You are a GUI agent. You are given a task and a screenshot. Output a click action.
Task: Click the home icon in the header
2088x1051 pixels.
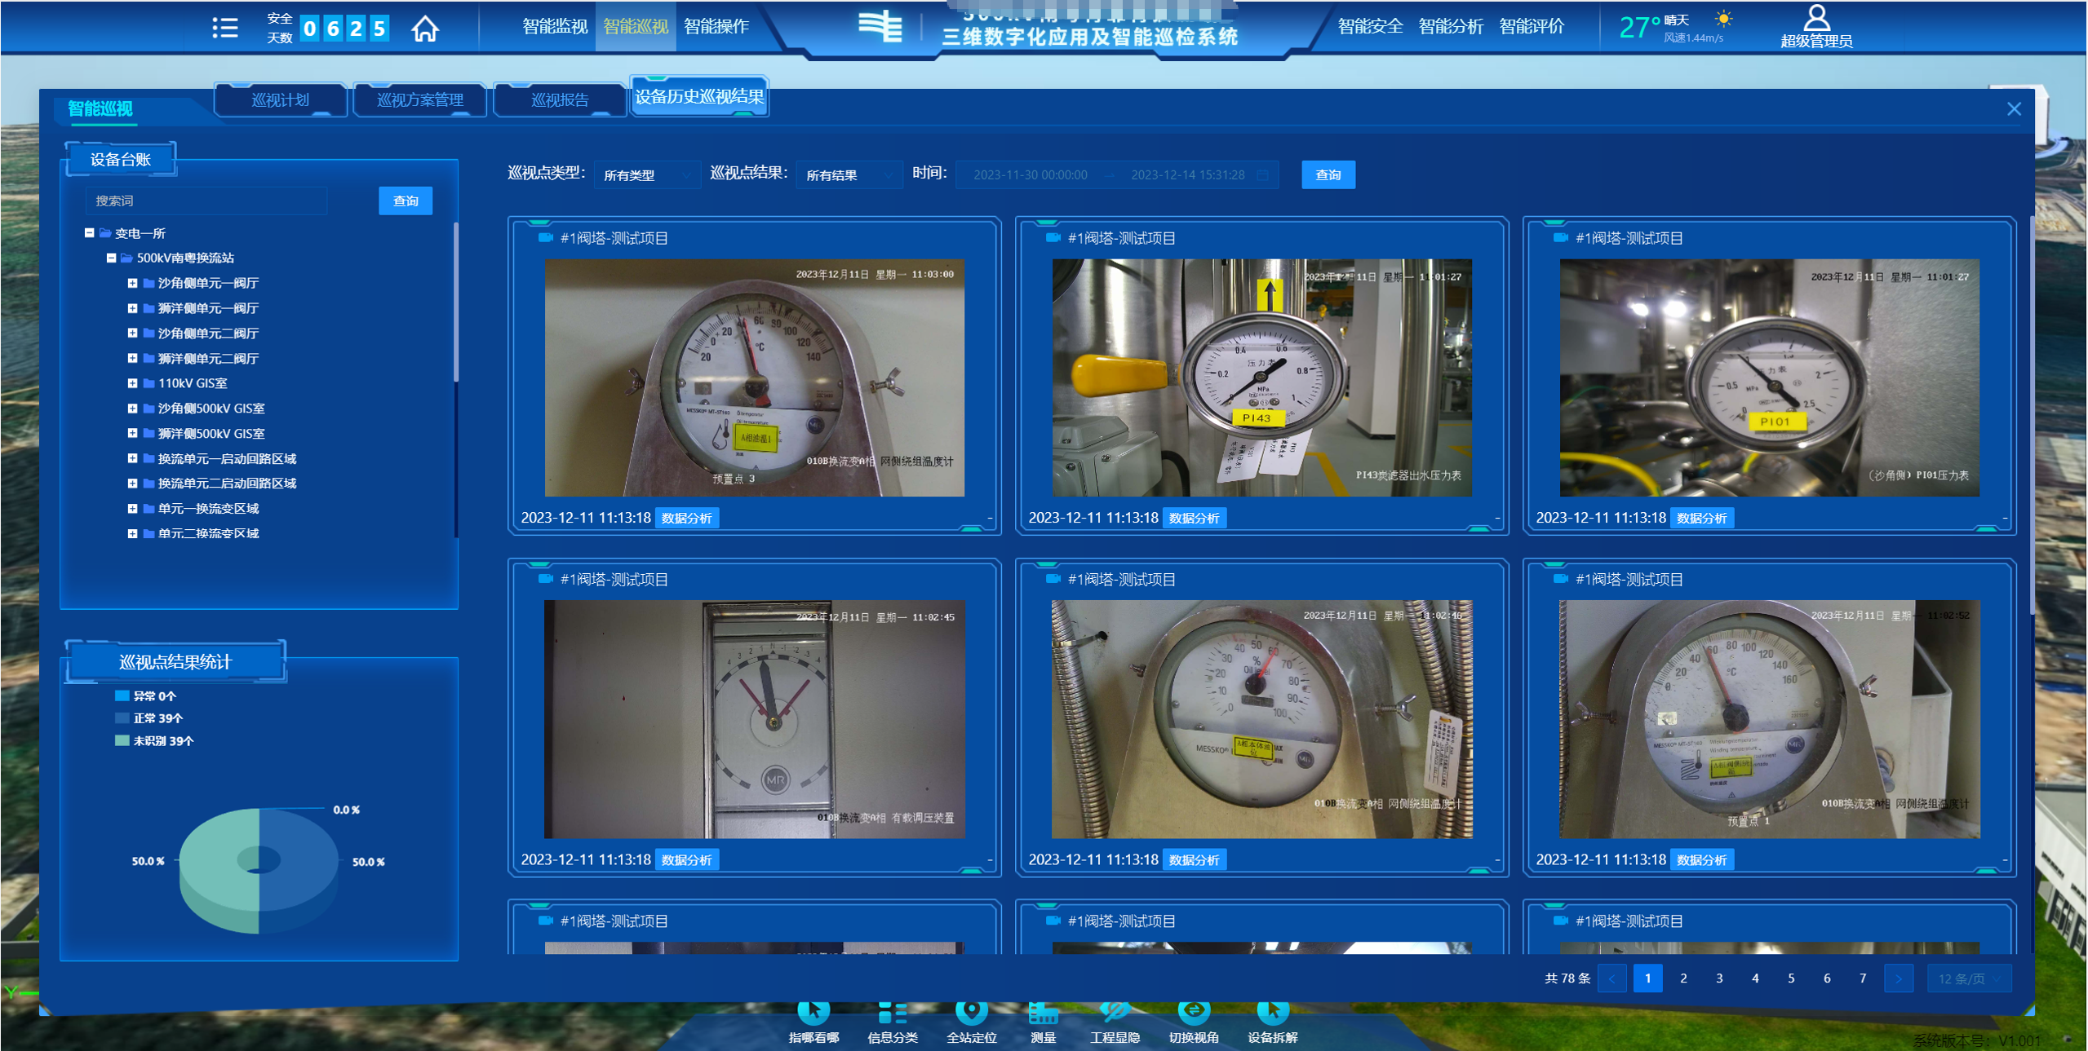click(424, 29)
